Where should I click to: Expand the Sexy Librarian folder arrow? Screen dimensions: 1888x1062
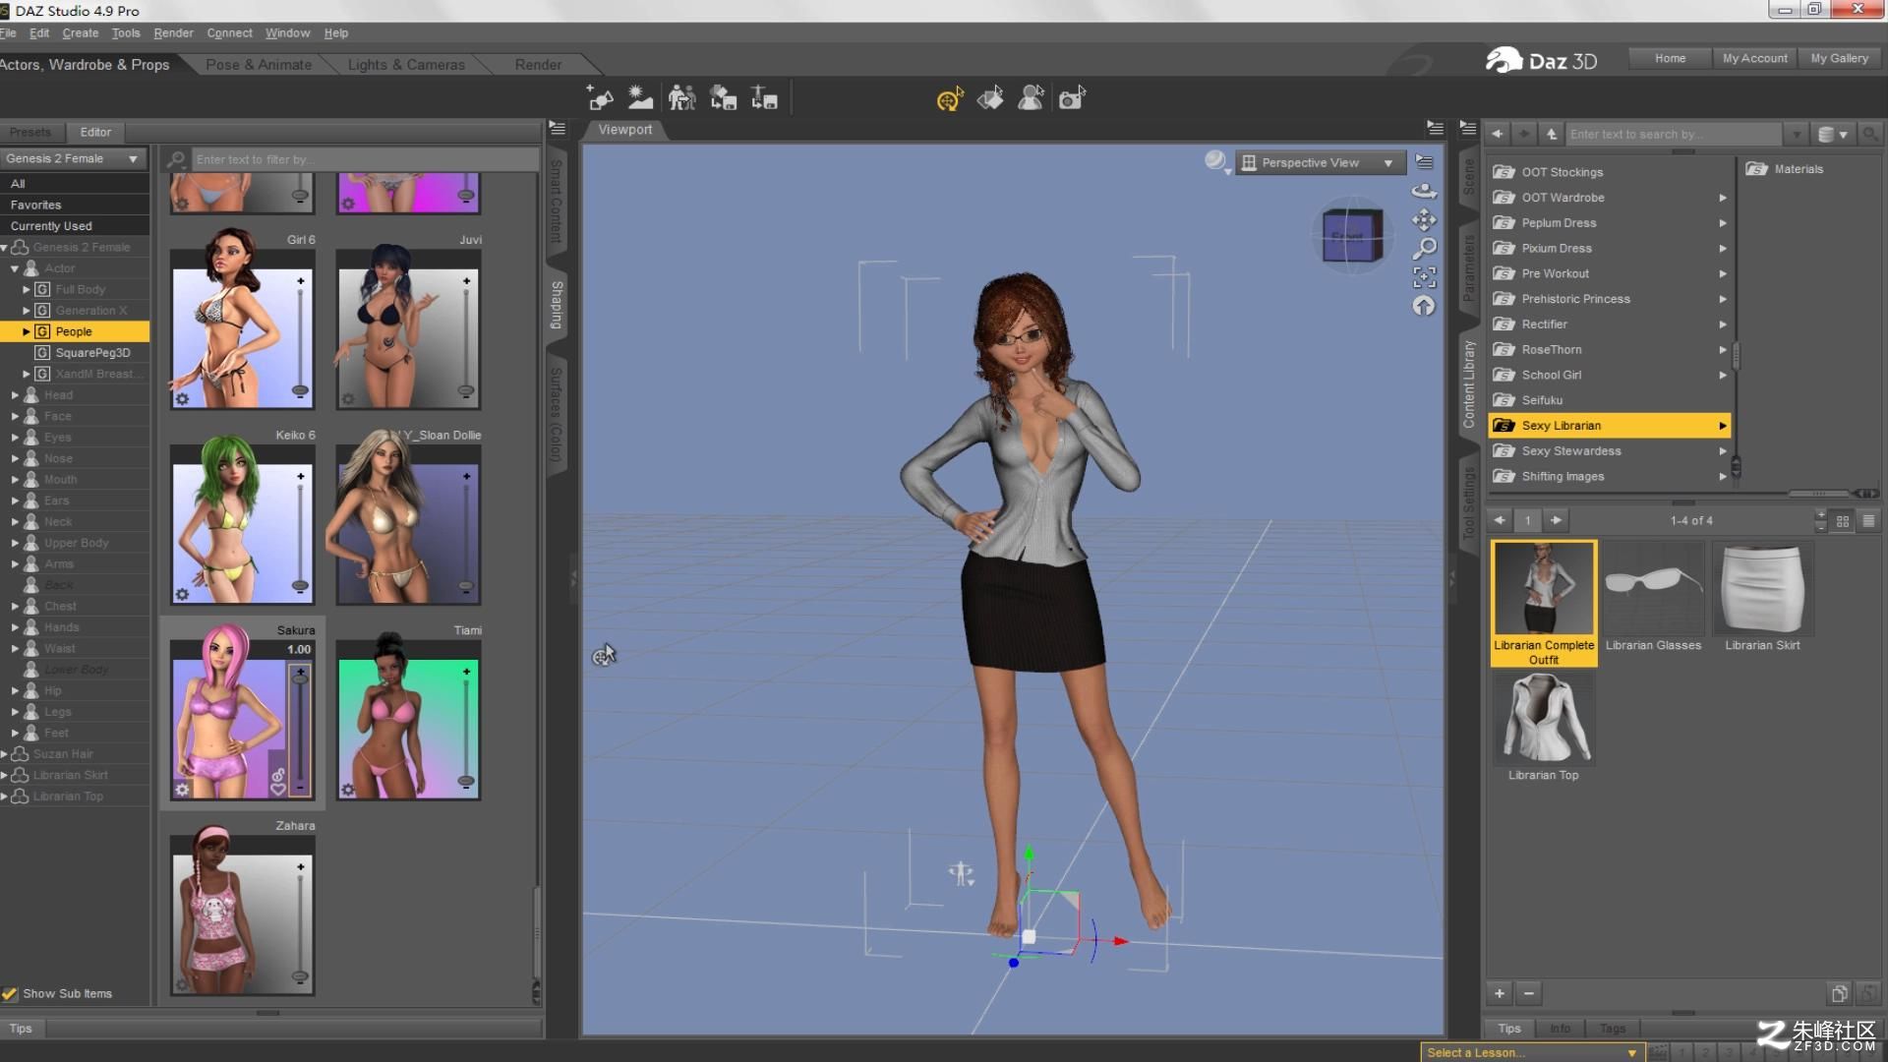coord(1723,426)
